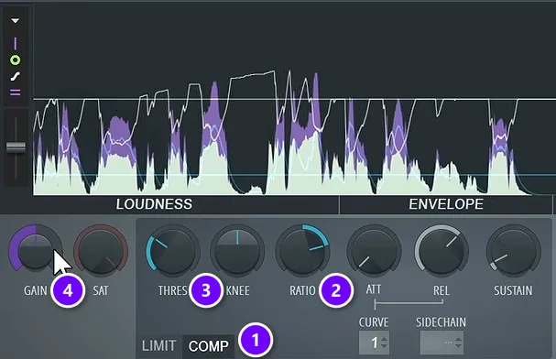556x359 pixels.
Task: Click the SUSTAIN label text
Action: 513,290
